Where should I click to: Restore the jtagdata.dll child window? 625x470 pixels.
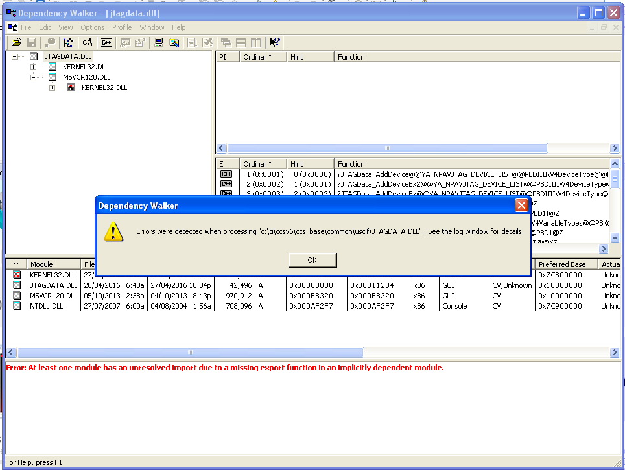pyautogui.click(x=604, y=27)
